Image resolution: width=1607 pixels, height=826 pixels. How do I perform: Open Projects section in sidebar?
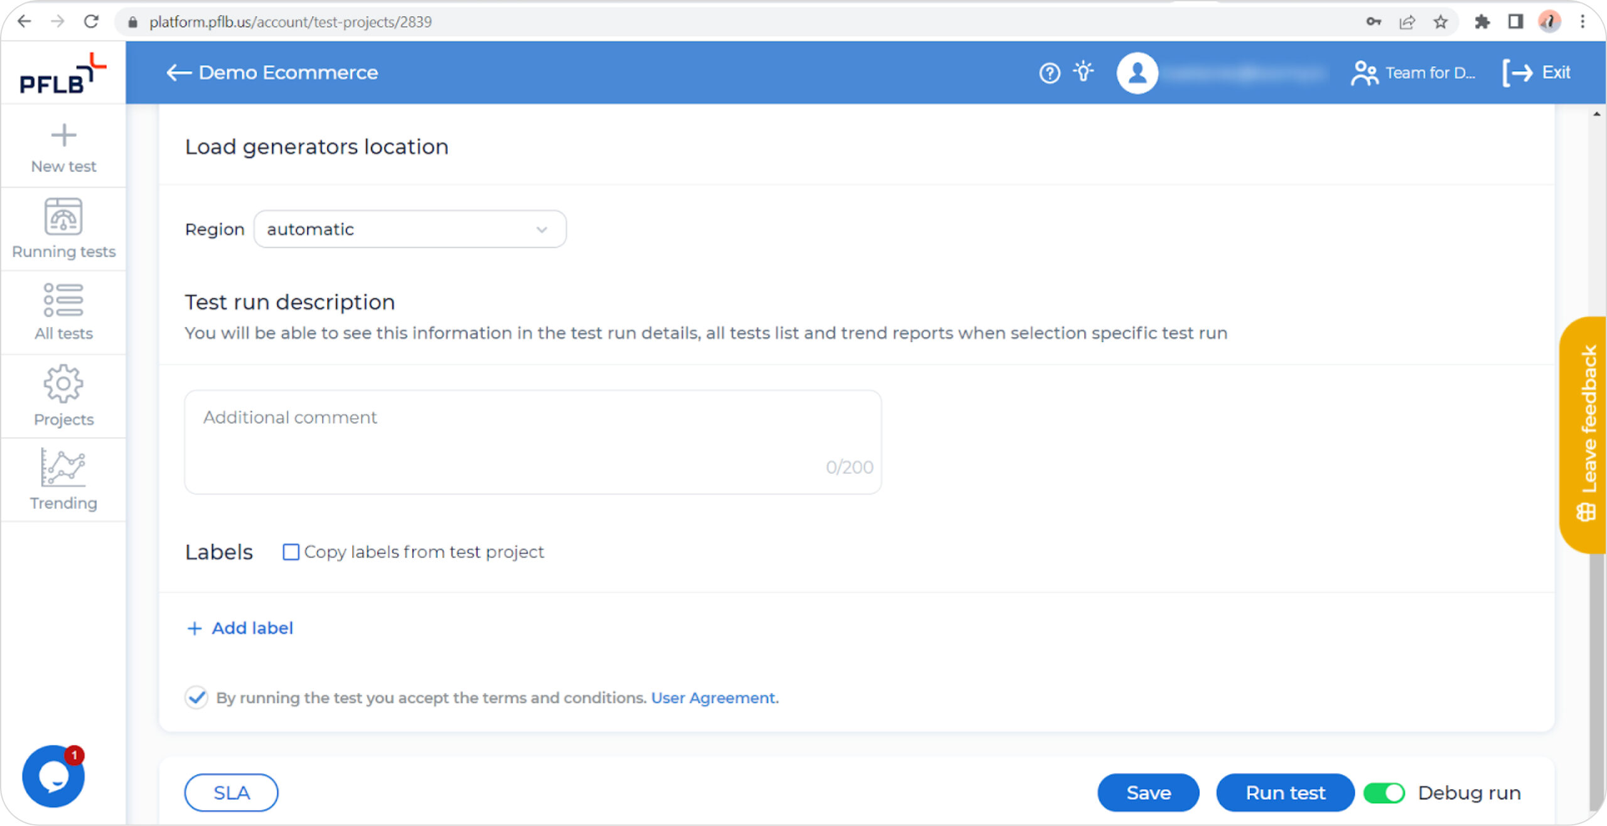[x=63, y=395]
